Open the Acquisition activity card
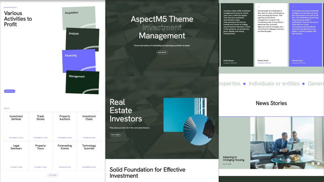Image resolution: width=324 pixels, height=182 pixels. (79, 19)
